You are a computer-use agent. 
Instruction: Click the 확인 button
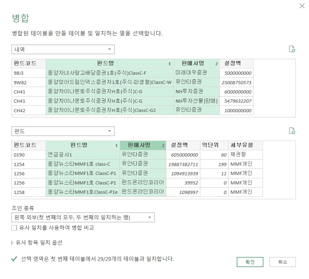tap(250, 262)
